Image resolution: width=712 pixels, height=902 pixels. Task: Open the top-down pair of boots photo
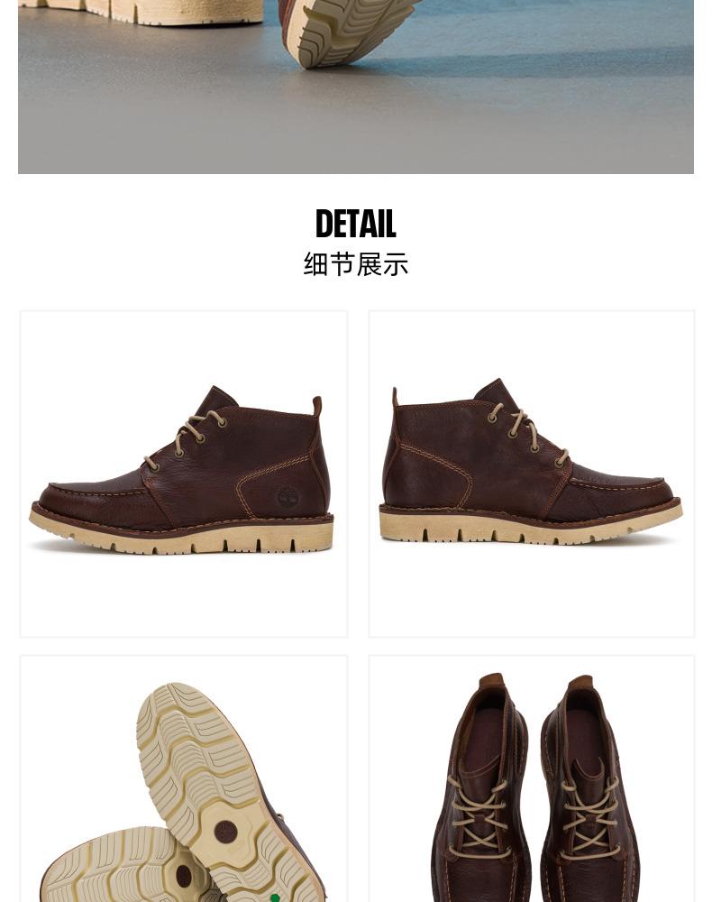[532, 778]
